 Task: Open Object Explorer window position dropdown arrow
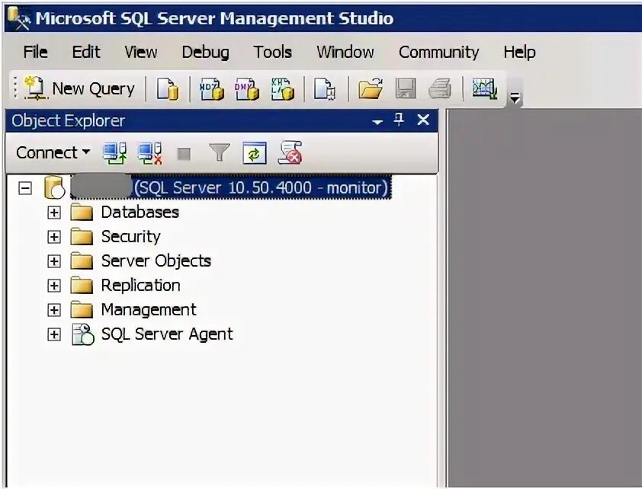pos(377,122)
